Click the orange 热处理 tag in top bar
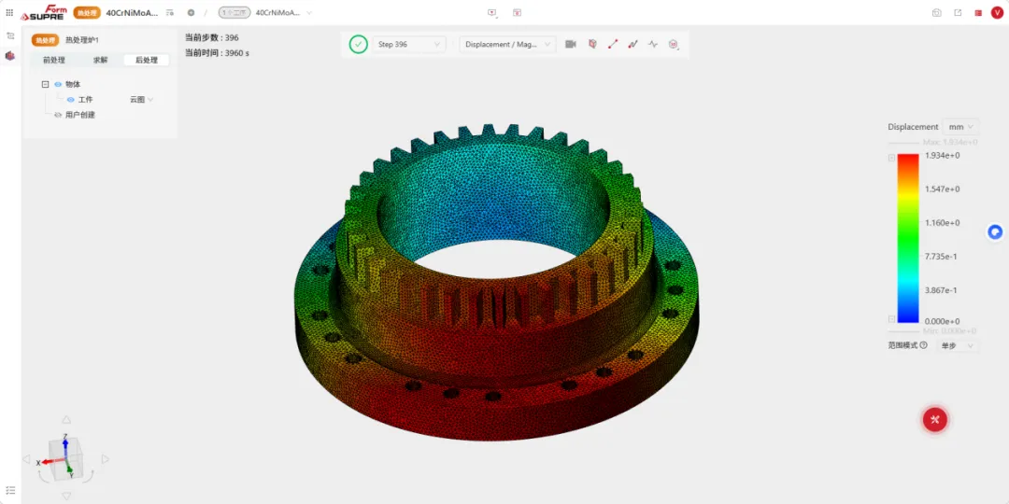 87,13
